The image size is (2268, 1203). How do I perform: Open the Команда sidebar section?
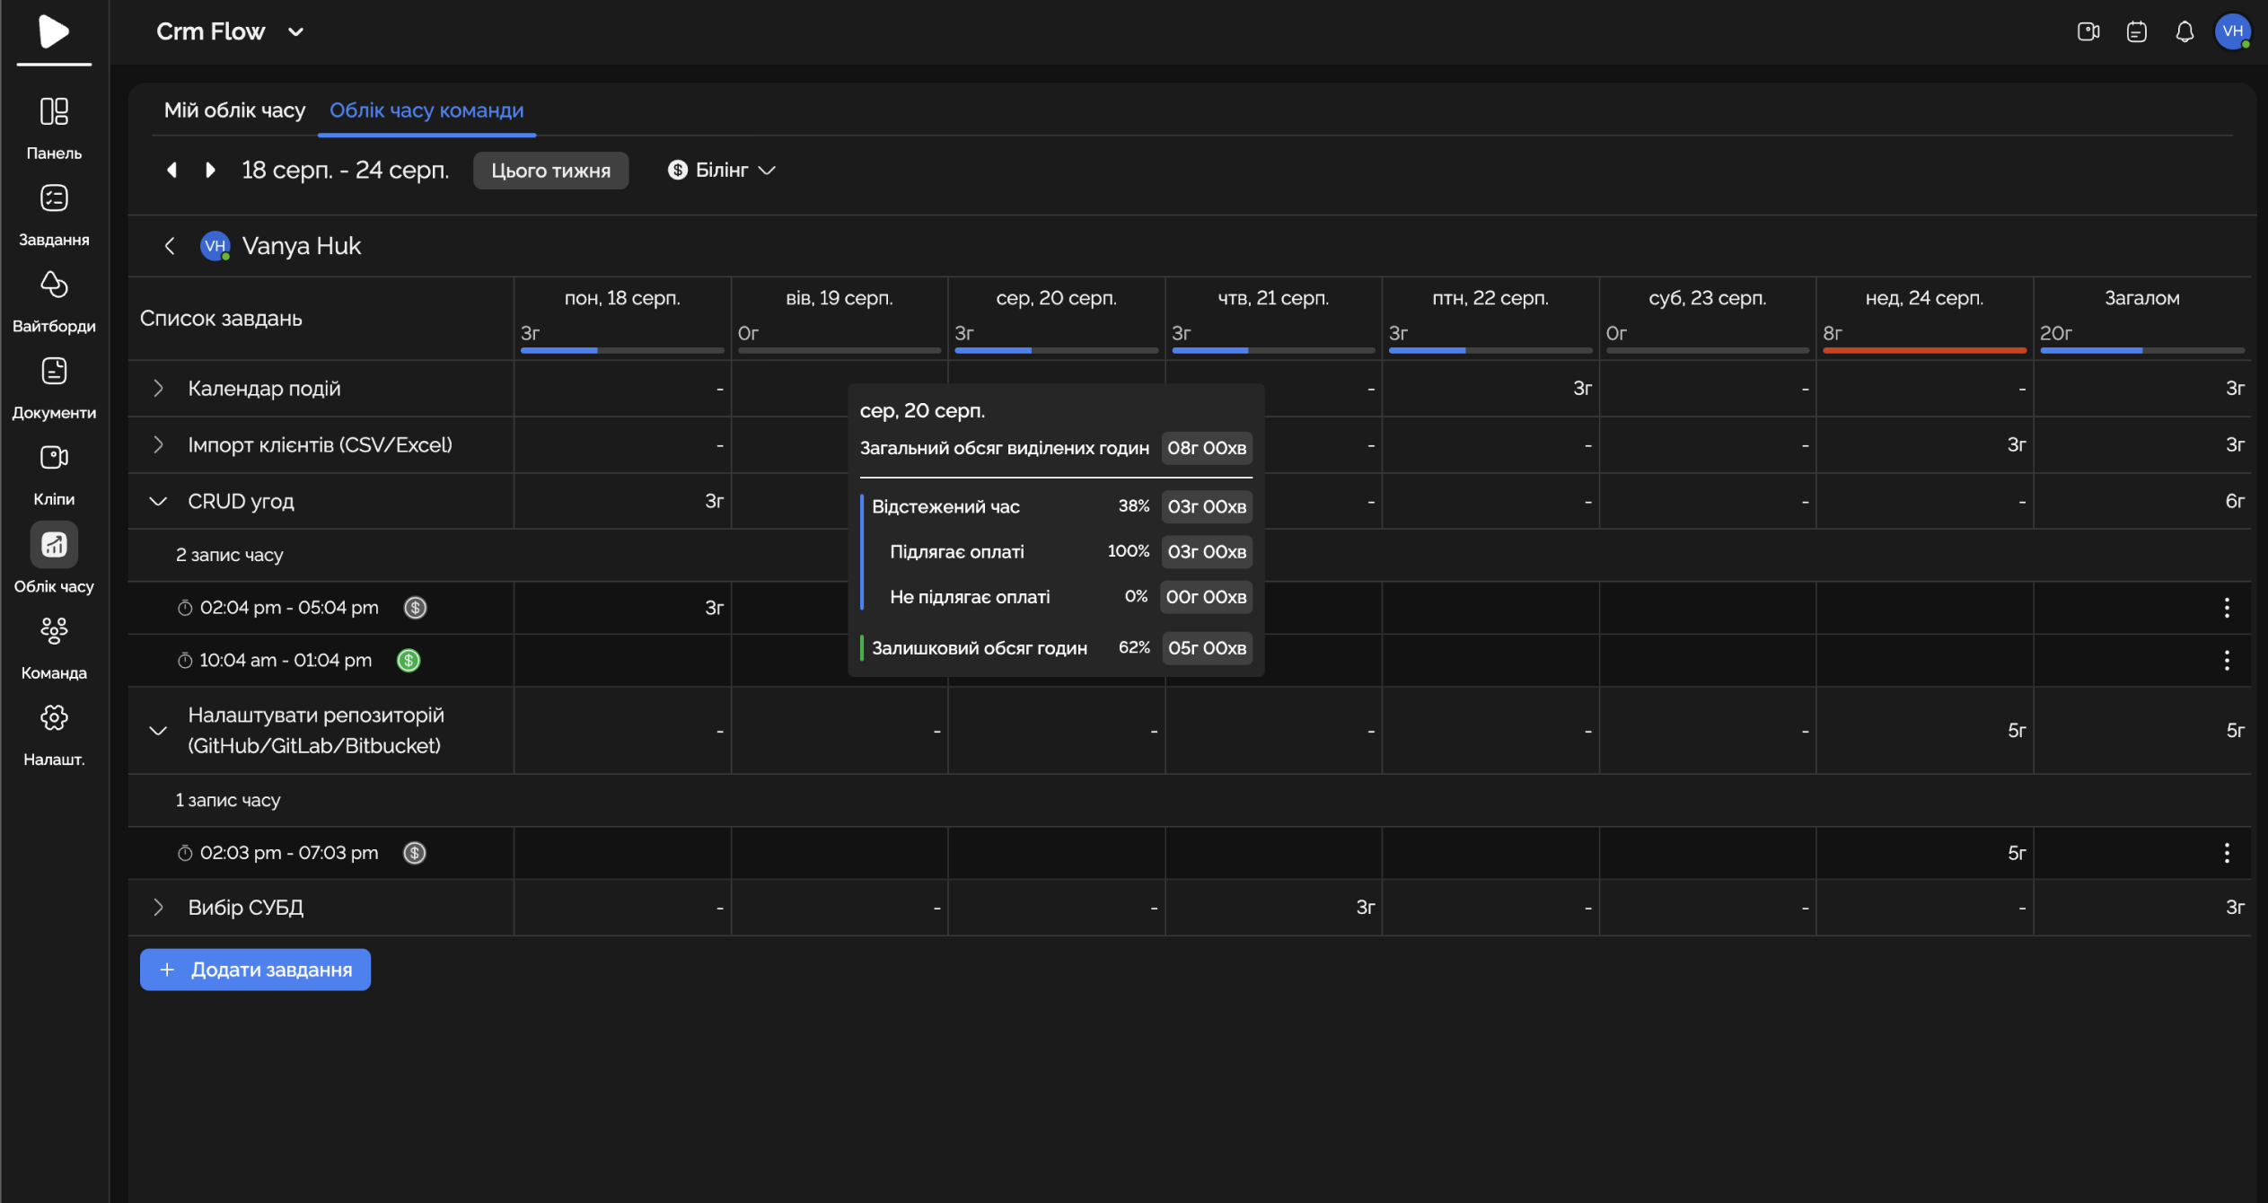click(54, 631)
